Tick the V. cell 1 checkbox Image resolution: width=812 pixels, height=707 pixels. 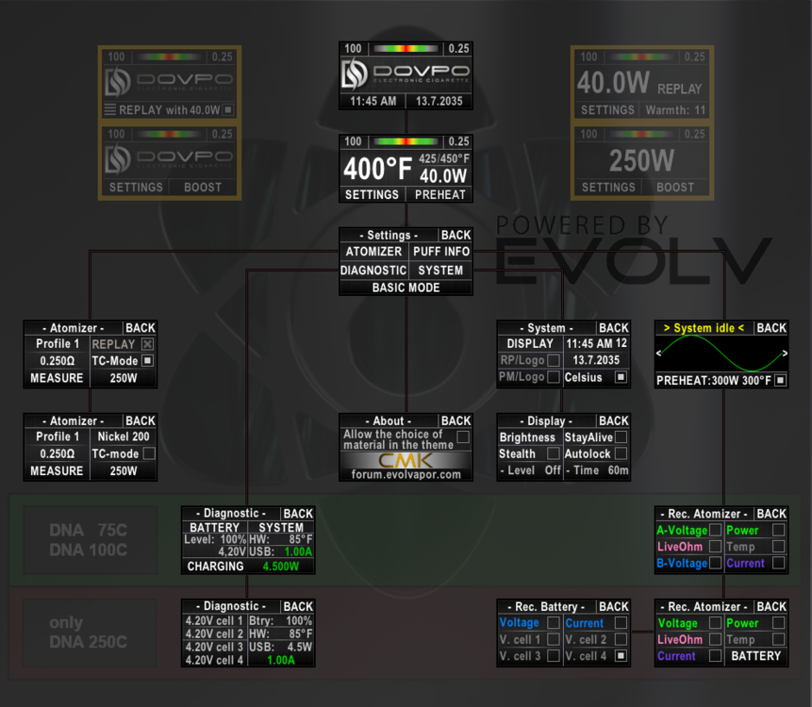553,639
